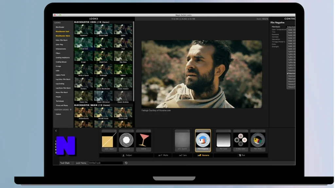335x188 pixels.
Task: Apply the Frost look preset
Action: tap(103, 43)
